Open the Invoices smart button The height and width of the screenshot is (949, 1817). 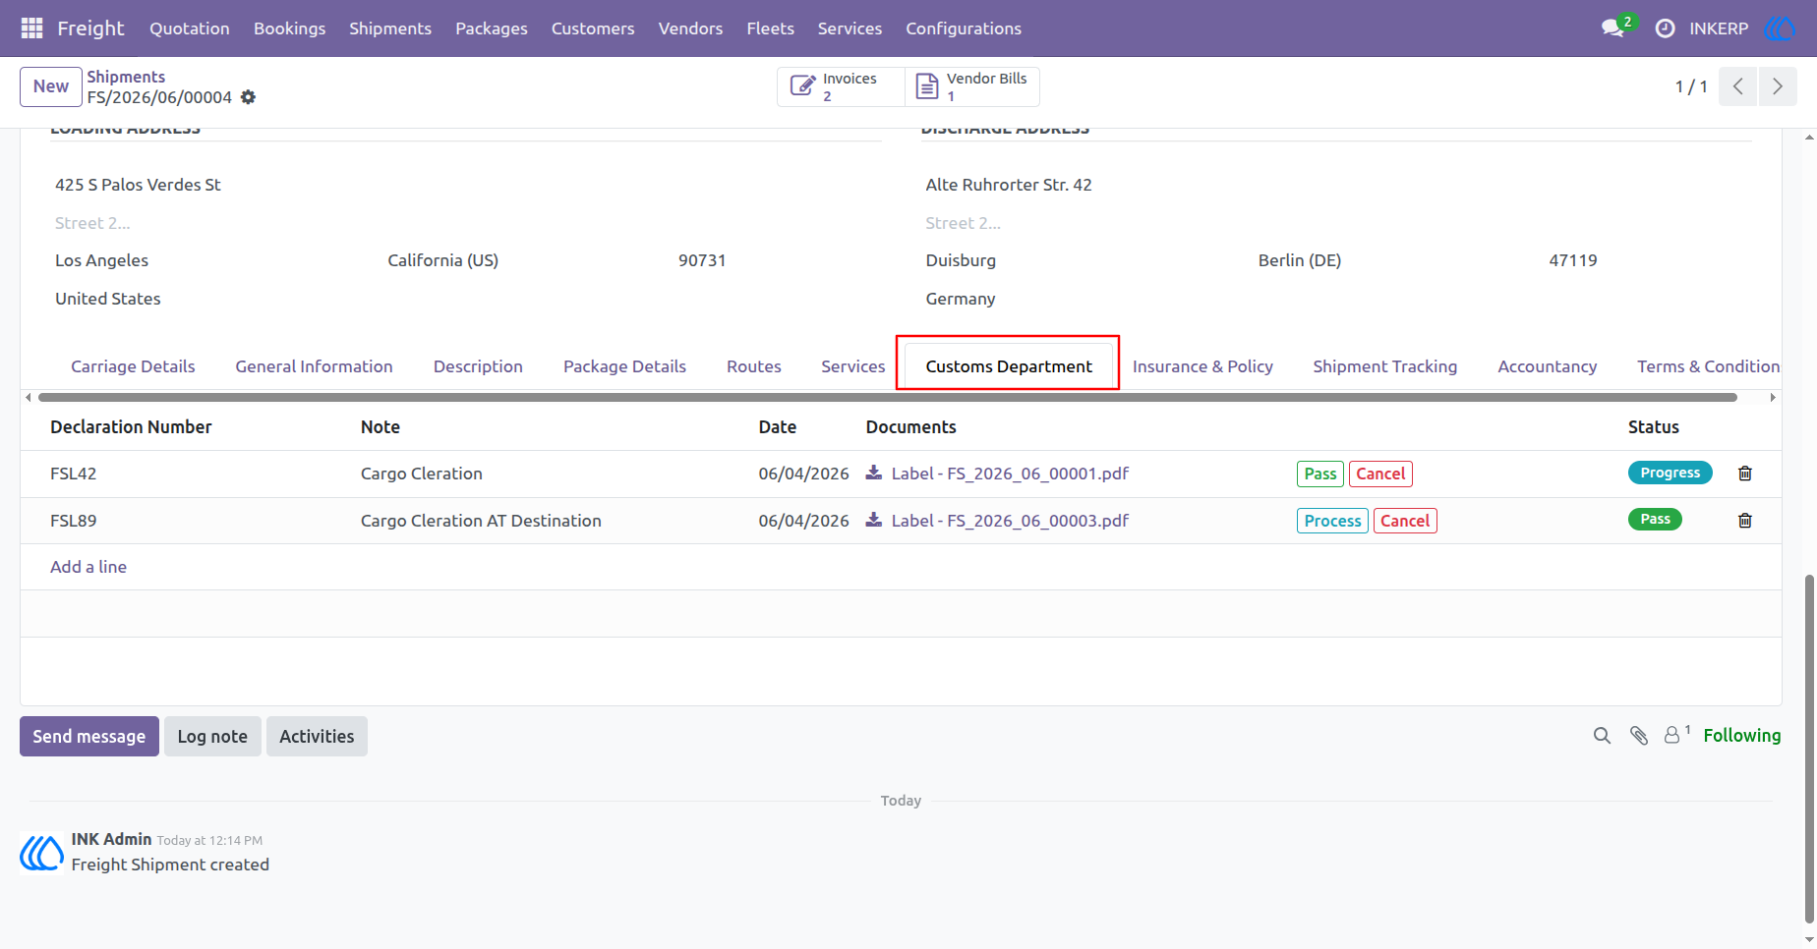click(841, 86)
